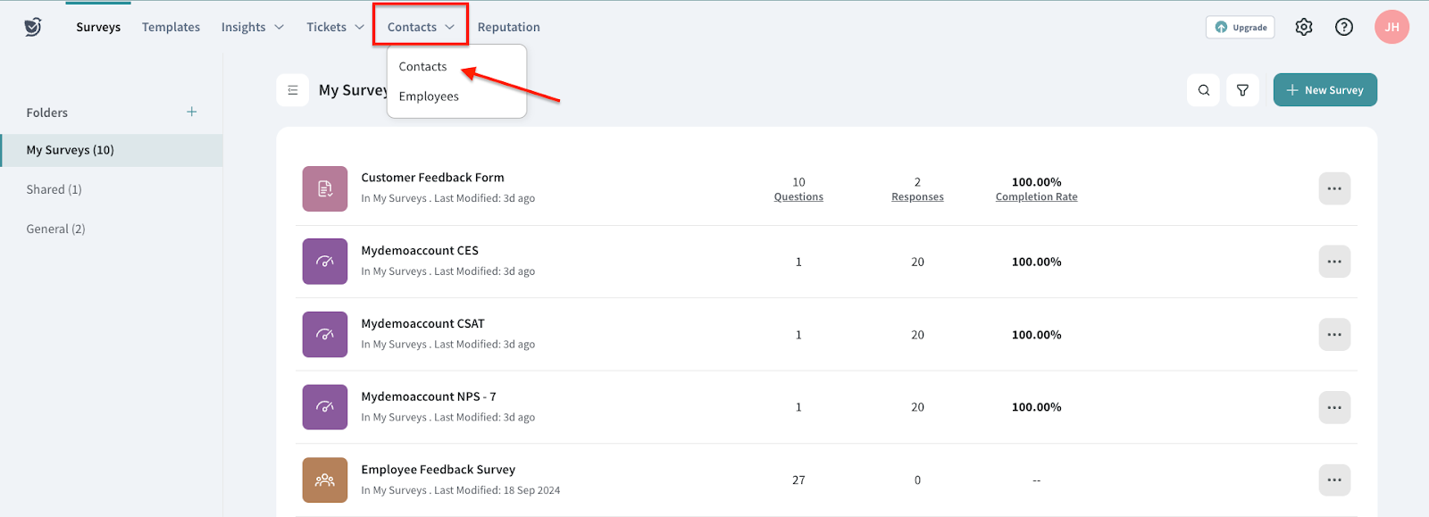Screen dimensions: 1429x517
Task: Select Employees from the dropdown menu
Action: (x=429, y=96)
